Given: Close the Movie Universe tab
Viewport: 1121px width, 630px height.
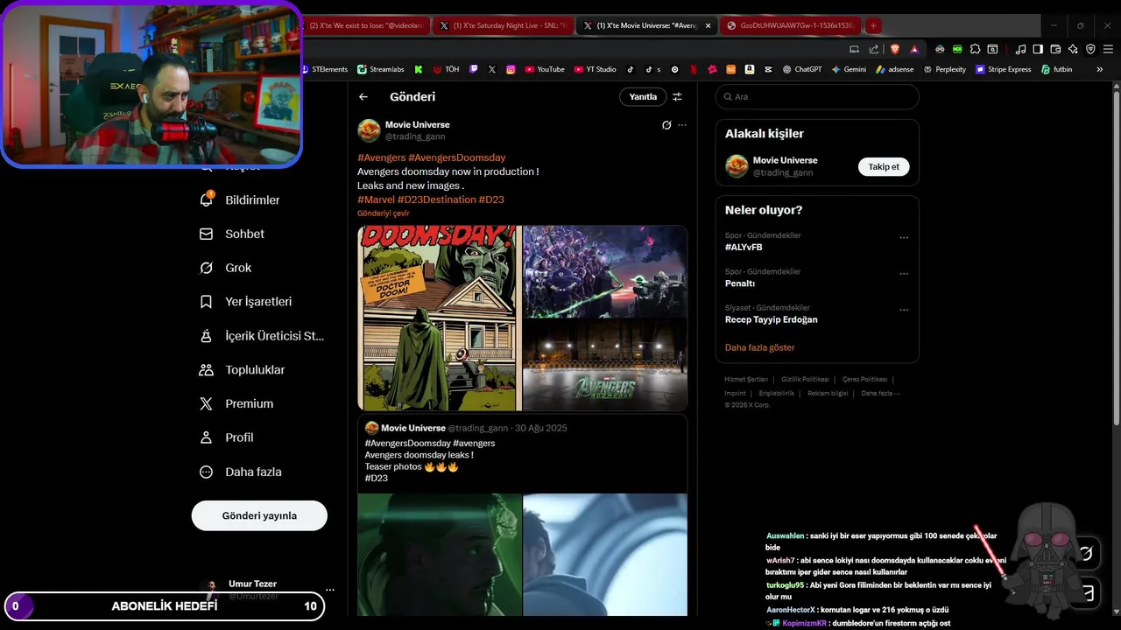Looking at the screenshot, I should (x=708, y=25).
